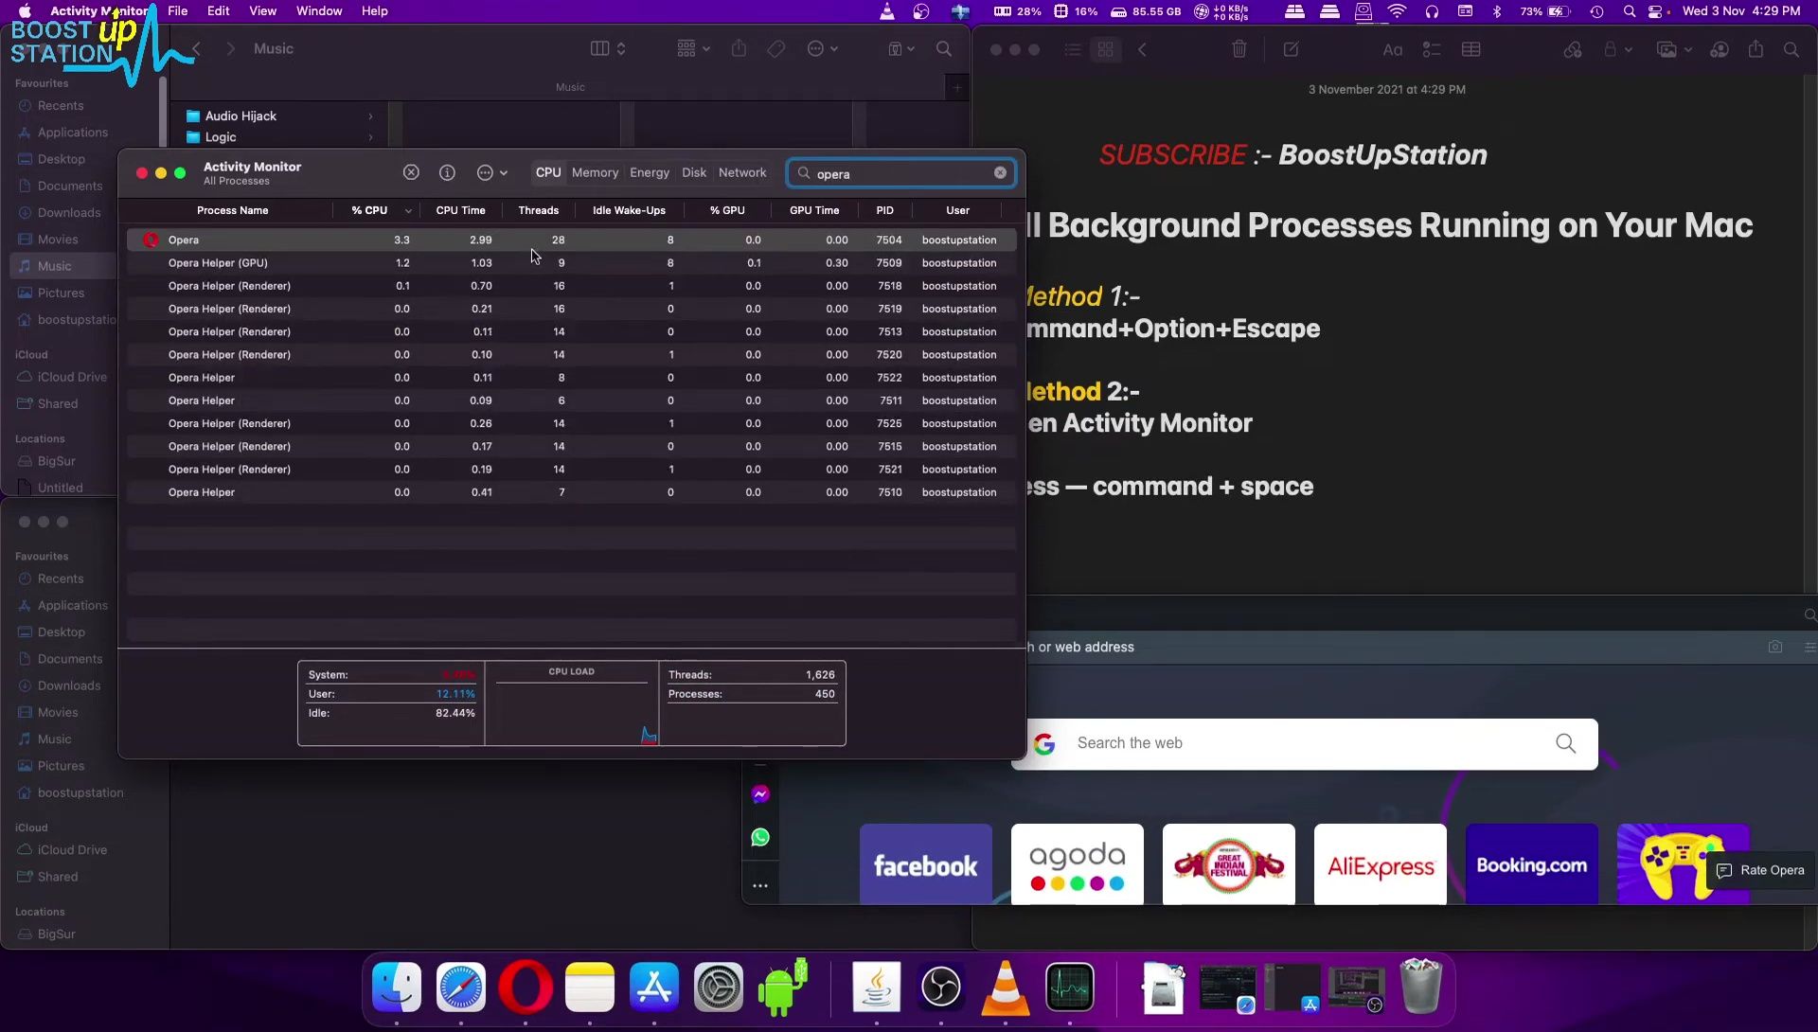Open iCloud Drive in the lower Finder sidebar
The height and width of the screenshot is (1032, 1818).
tap(72, 850)
